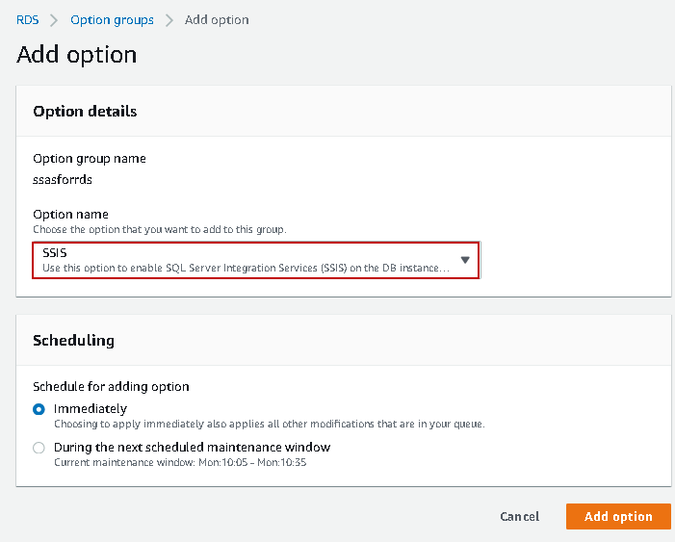Click the Option details section header
Image resolution: width=675 pixels, height=542 pixels.
click(85, 112)
